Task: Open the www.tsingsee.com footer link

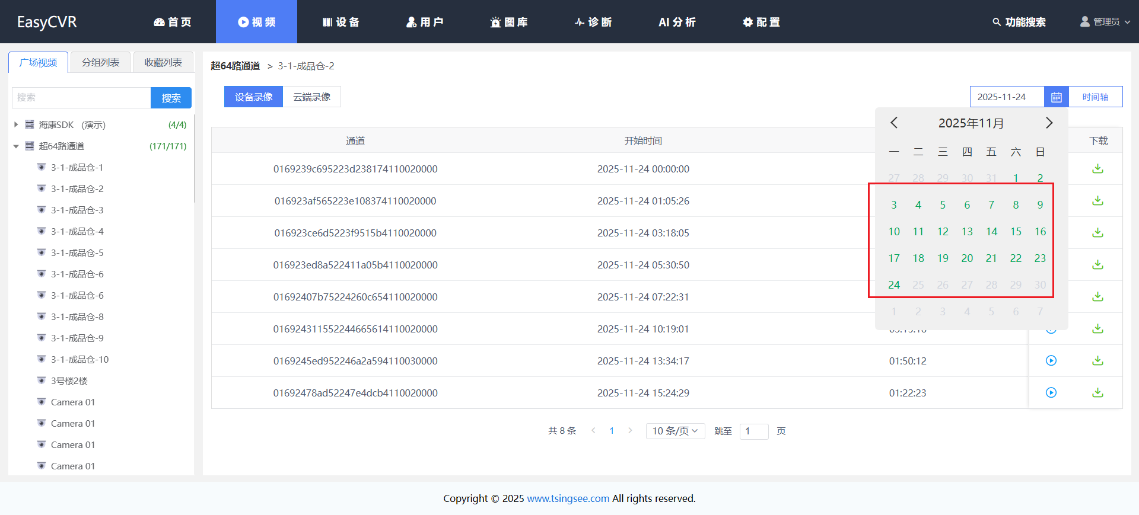Action: pyautogui.click(x=568, y=498)
